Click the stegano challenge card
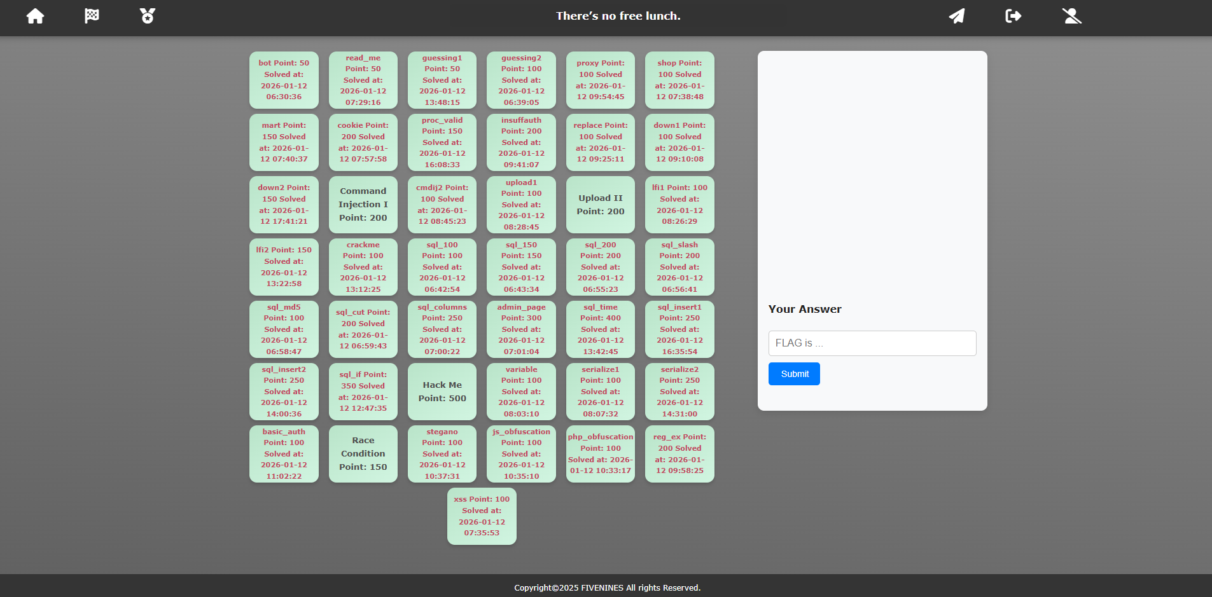This screenshot has height=597, width=1212. click(x=442, y=453)
